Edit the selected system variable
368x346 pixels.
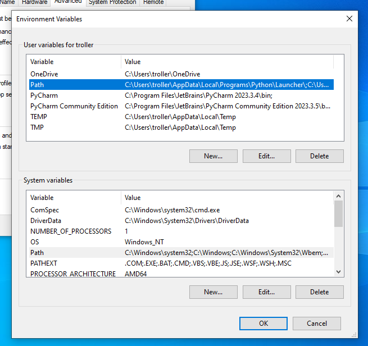pyautogui.click(x=266, y=292)
